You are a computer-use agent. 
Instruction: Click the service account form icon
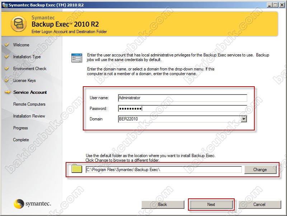coord(77,58)
